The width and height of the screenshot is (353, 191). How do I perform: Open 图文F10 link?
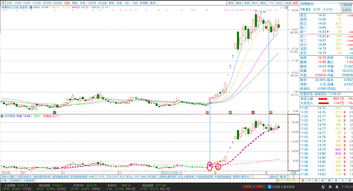click(x=282, y=181)
